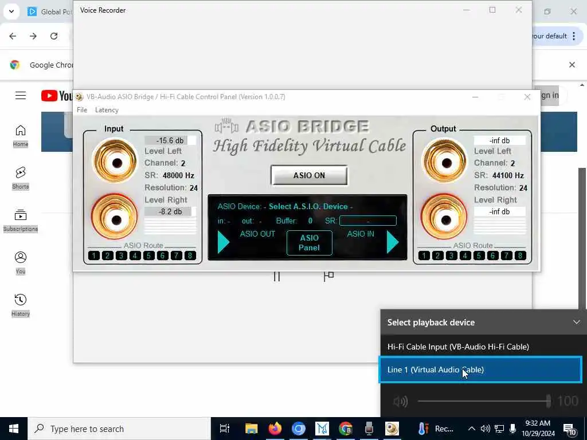This screenshot has width=587, height=440.
Task: Click the taskbar search box
Action: pyautogui.click(x=119, y=429)
